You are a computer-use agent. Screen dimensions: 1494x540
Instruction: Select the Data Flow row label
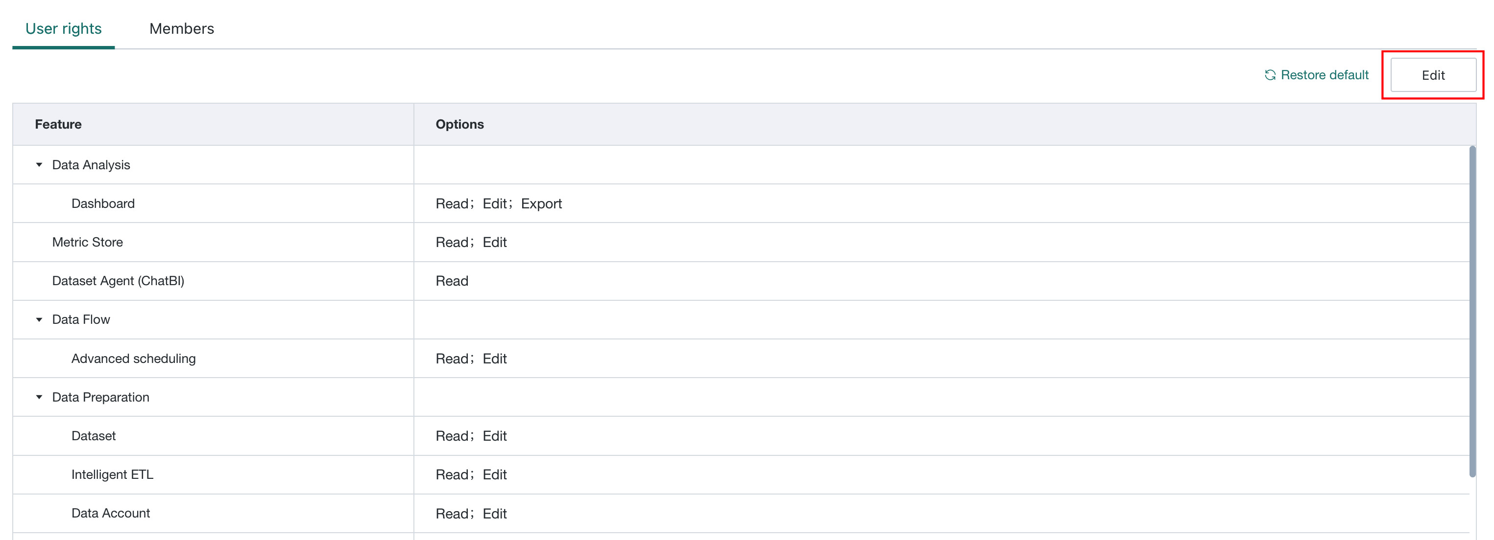pos(81,319)
